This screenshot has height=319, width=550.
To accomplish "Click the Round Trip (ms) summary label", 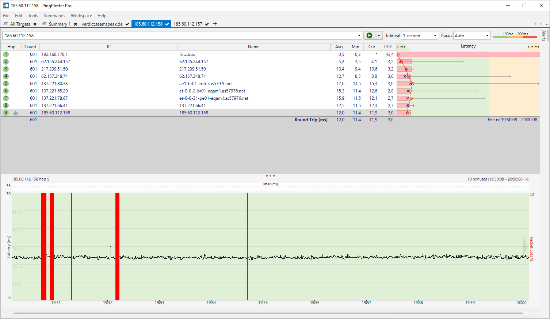I will coord(311,120).
